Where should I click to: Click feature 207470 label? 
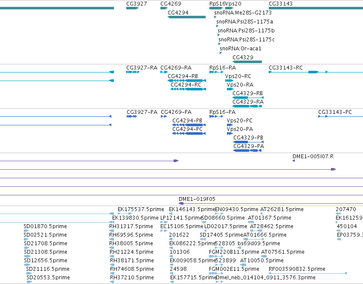click(346, 209)
